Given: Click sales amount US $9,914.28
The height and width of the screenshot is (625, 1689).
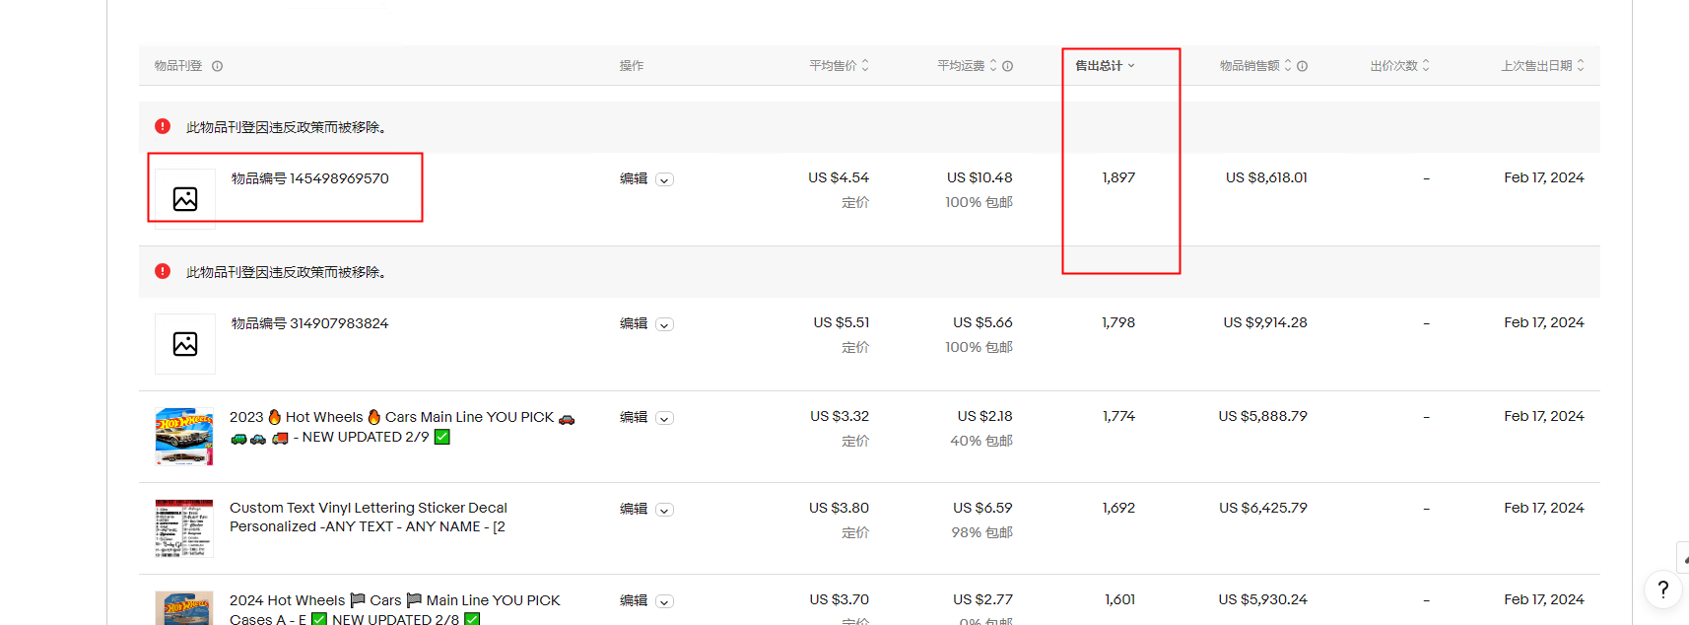Looking at the screenshot, I should pyautogui.click(x=1265, y=322).
